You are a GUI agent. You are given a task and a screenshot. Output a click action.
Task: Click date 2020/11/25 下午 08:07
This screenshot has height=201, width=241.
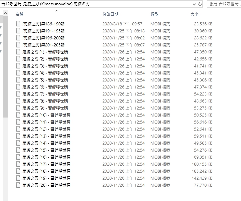[124, 45]
